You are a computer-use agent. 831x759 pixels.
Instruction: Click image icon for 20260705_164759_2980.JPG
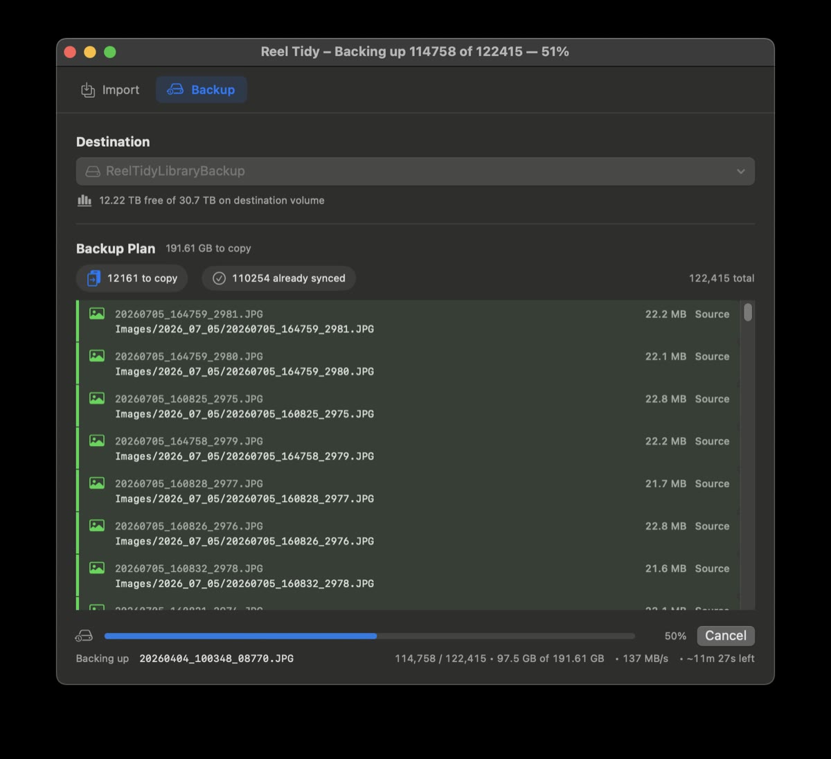(x=97, y=356)
